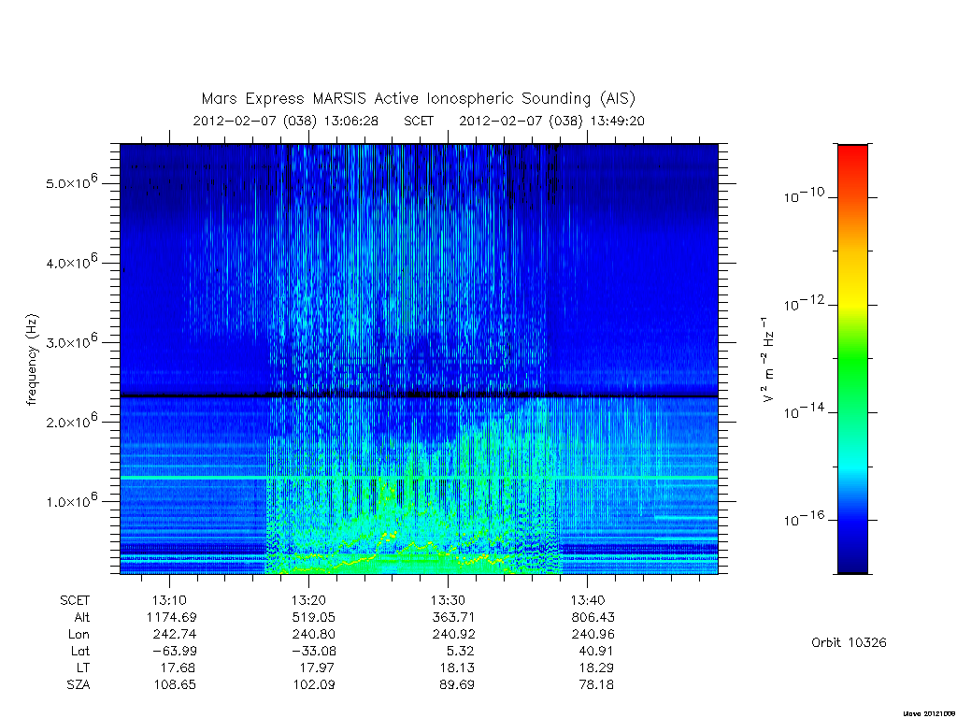The height and width of the screenshot is (718, 957).
Task: Click the latitude value '-33.08'
Action: coord(314,651)
